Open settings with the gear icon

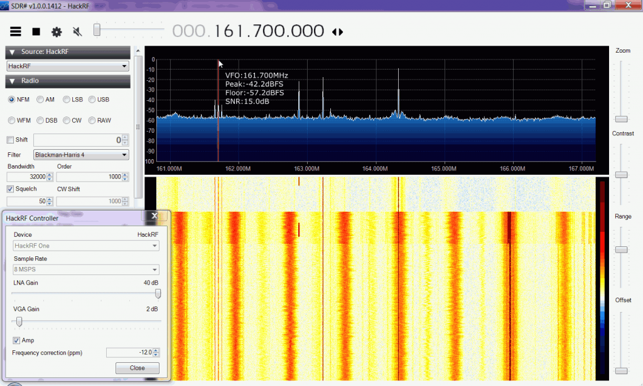(x=56, y=31)
